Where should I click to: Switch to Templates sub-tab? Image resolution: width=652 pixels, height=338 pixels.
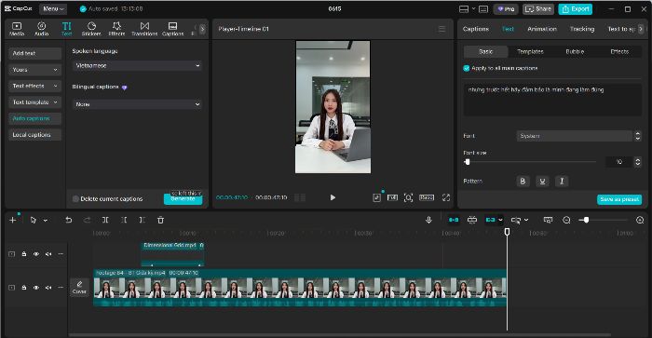(530, 51)
